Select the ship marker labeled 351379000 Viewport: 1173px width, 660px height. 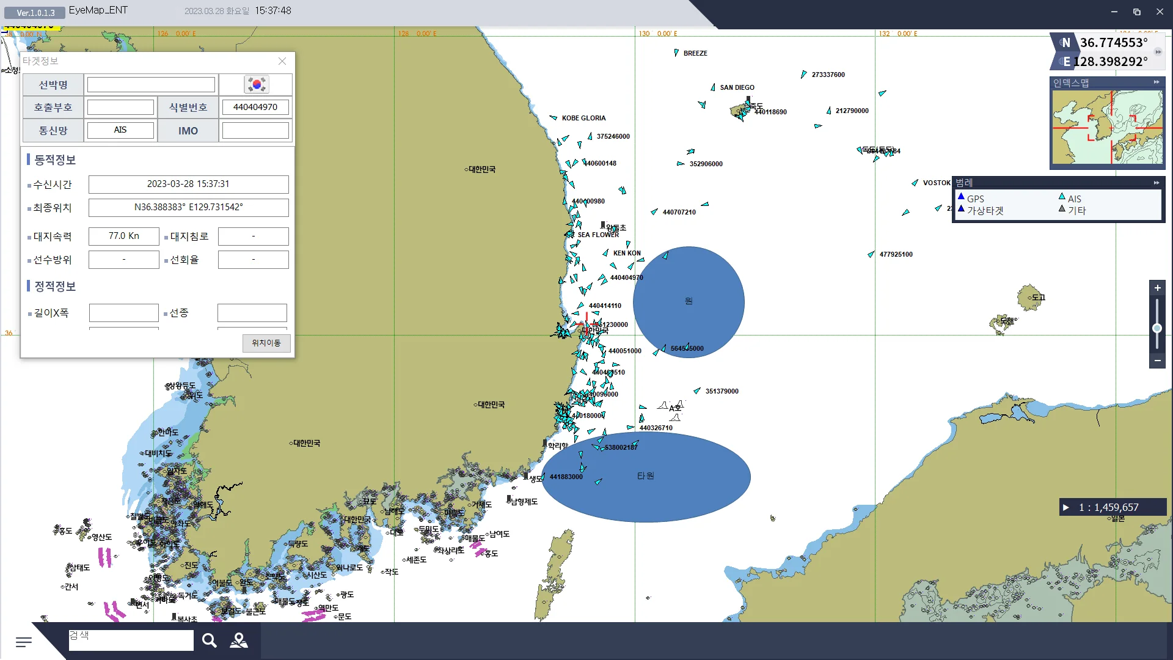(x=697, y=391)
